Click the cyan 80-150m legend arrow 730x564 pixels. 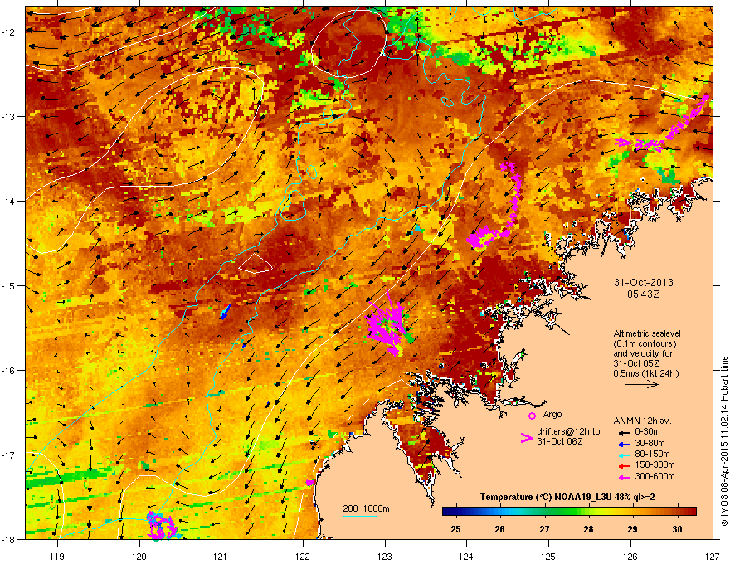coord(624,455)
